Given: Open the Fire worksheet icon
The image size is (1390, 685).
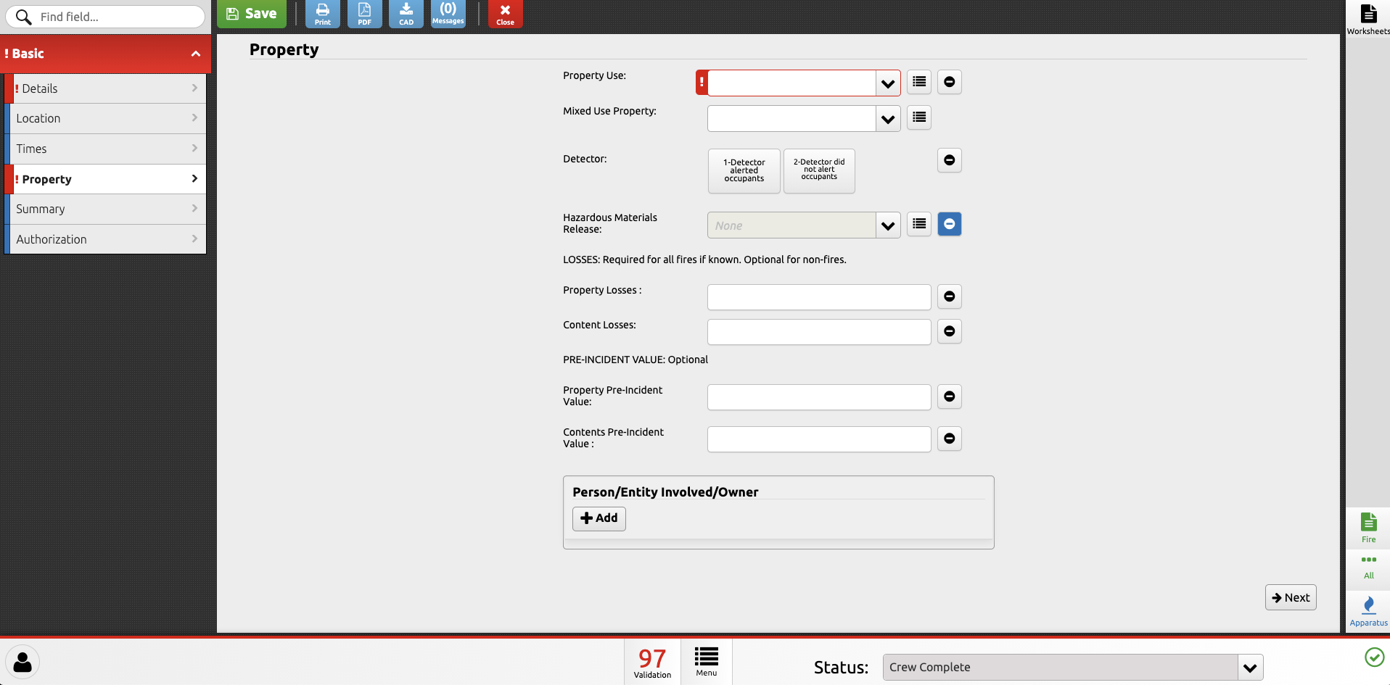Looking at the screenshot, I should [1368, 527].
